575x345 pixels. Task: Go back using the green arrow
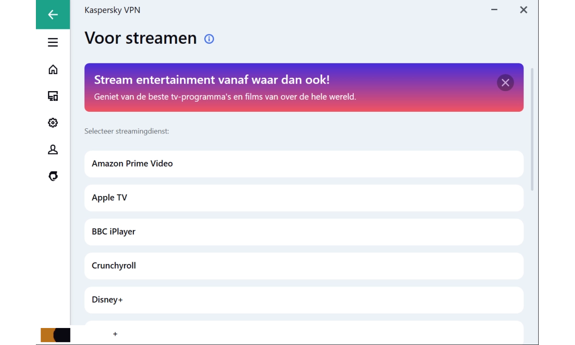[x=53, y=15]
